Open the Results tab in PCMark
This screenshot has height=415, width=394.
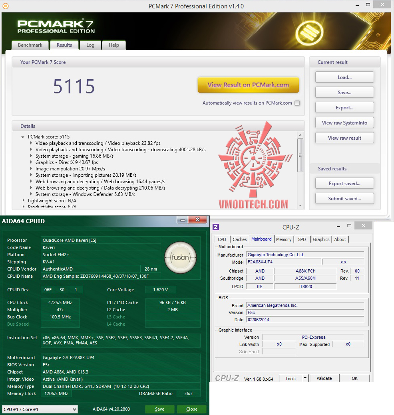[64, 45]
